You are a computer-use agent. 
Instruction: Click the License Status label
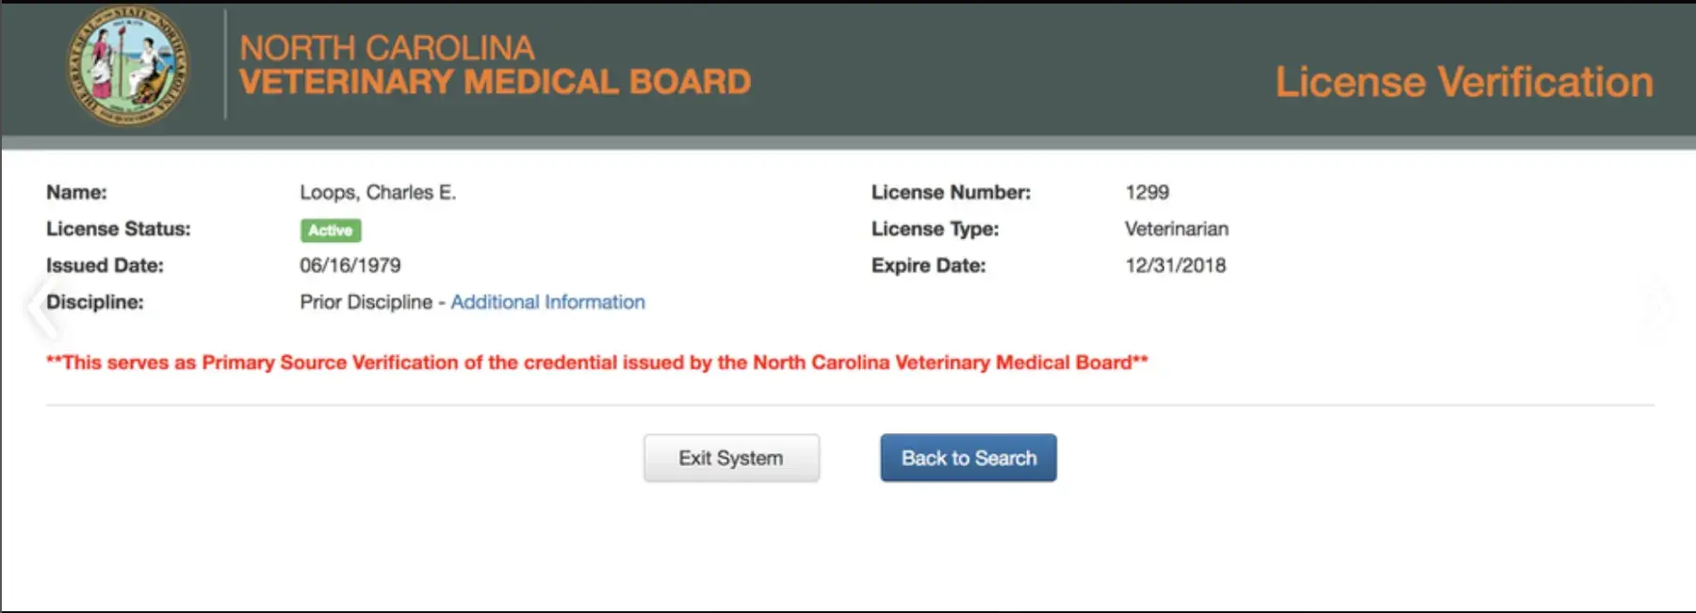coord(118,229)
